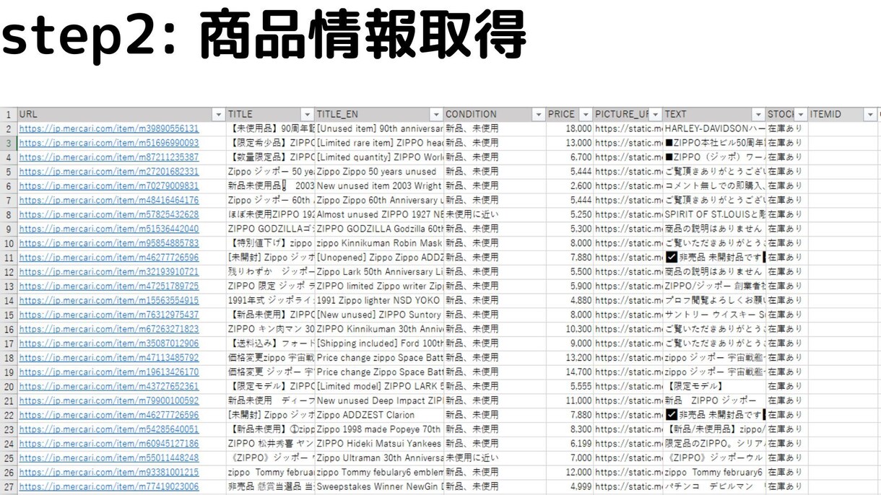Open link ending m19613426170

point(109,372)
